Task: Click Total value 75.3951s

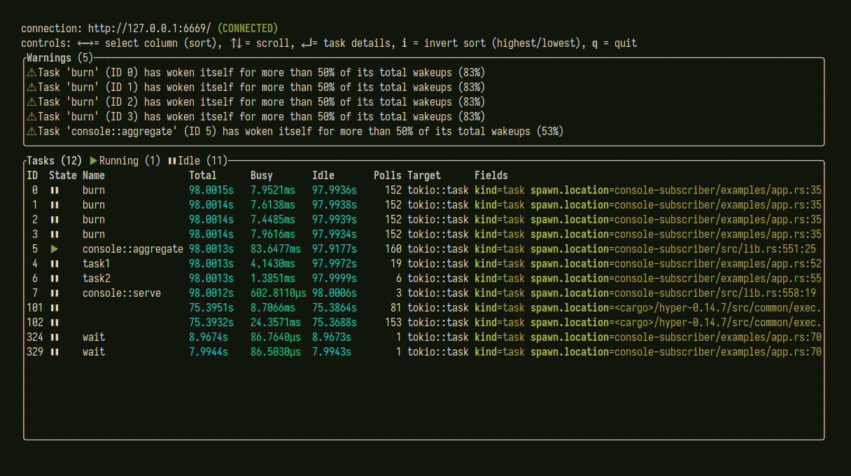Action: 211,308
